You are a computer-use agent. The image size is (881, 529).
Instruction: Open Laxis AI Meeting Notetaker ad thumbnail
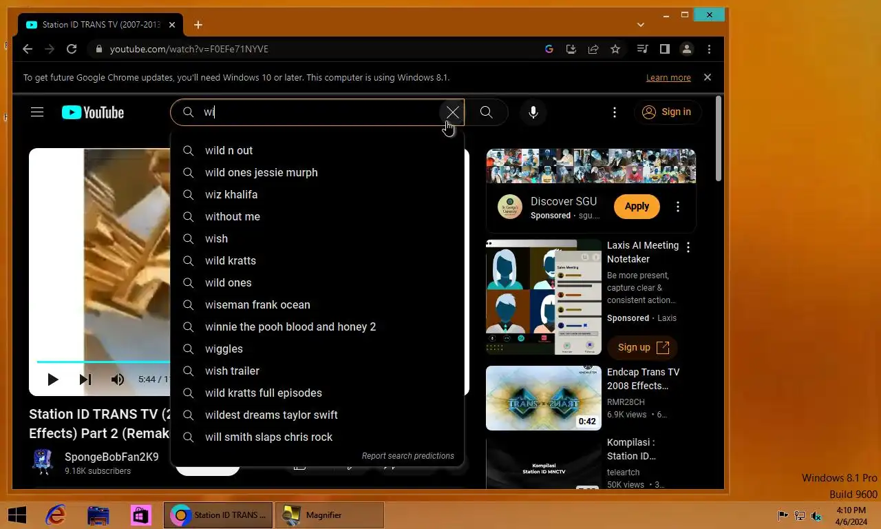tap(544, 297)
